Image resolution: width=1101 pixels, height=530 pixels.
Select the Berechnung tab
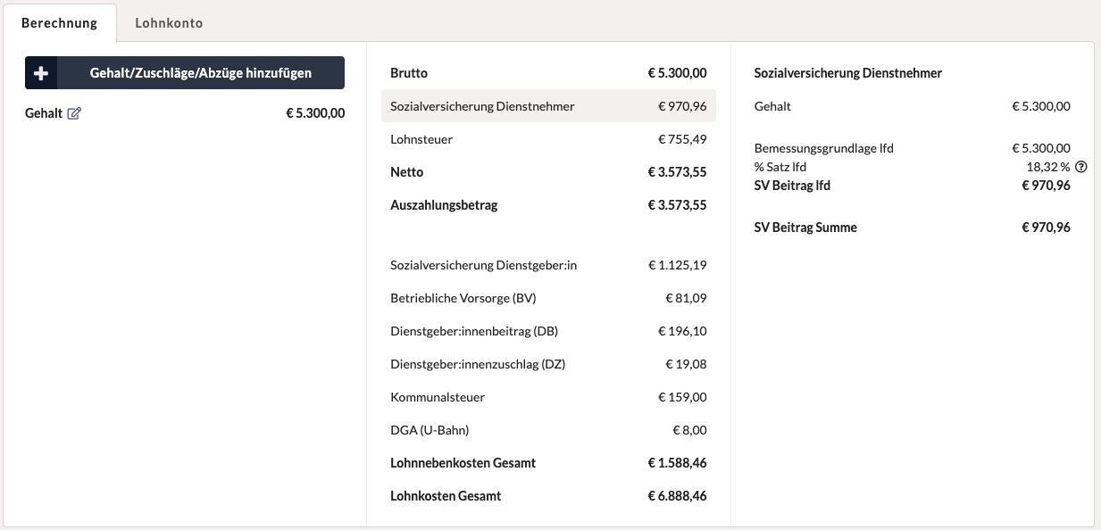(59, 23)
